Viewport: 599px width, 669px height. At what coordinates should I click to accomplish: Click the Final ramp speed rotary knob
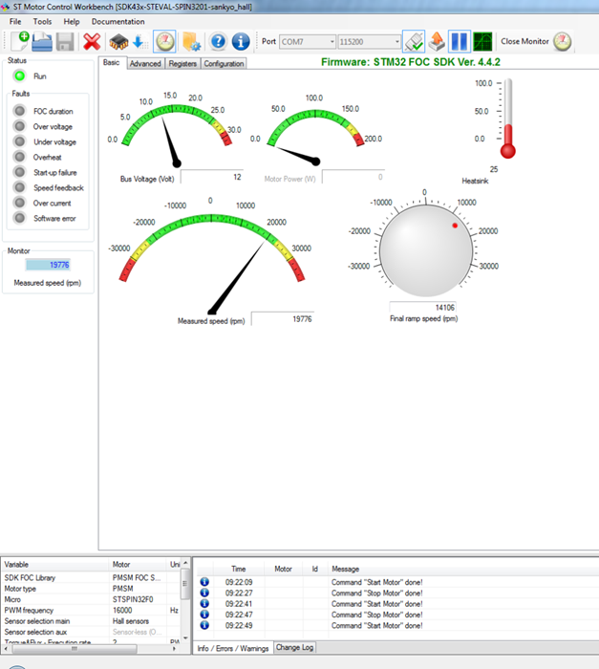point(426,250)
